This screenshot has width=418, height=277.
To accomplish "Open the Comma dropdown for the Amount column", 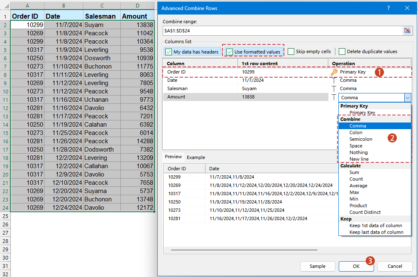I will 408,97.
